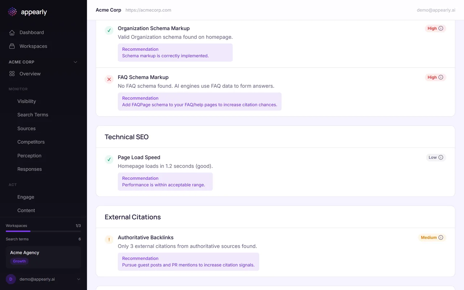Click the Workspaces usage progress bar

click(43, 231)
